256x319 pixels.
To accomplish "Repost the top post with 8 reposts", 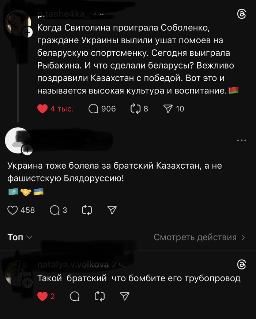I will tap(136, 109).
